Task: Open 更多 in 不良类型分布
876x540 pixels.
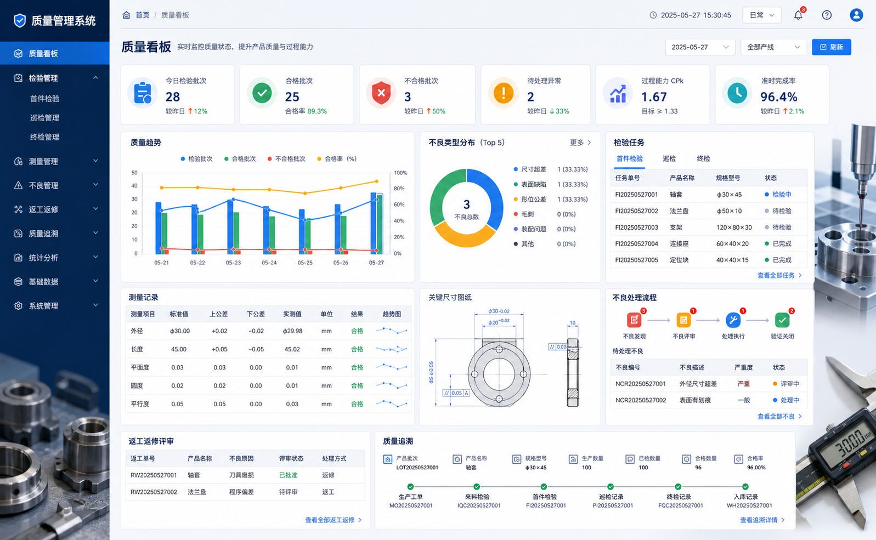Action: 580,143
